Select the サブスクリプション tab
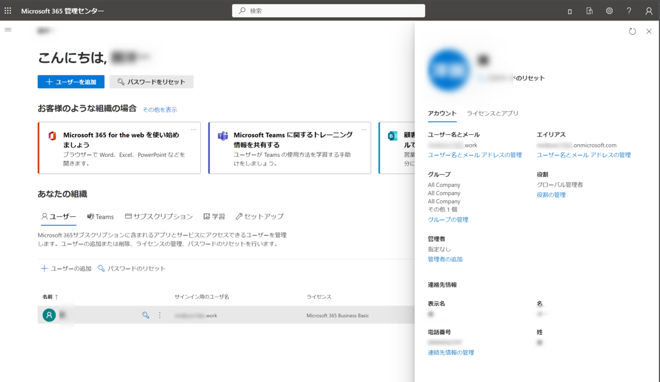 click(159, 216)
